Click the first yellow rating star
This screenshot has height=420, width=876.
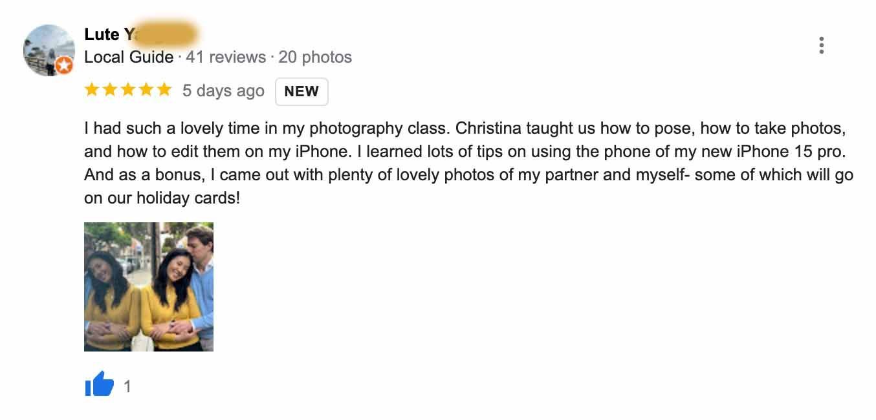point(93,90)
